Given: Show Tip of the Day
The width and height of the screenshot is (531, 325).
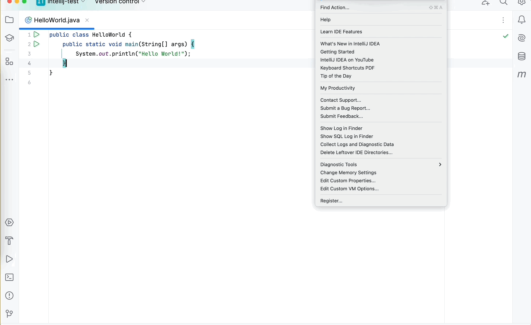Looking at the screenshot, I should [381, 76].
